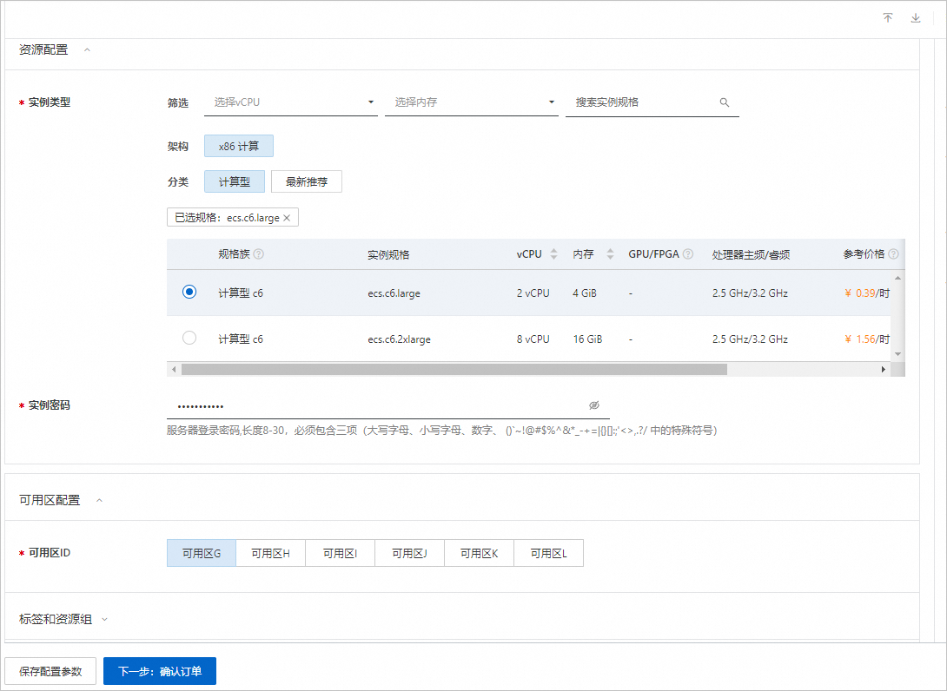Choose 可用区H zone
The image size is (947, 691).
(270, 553)
